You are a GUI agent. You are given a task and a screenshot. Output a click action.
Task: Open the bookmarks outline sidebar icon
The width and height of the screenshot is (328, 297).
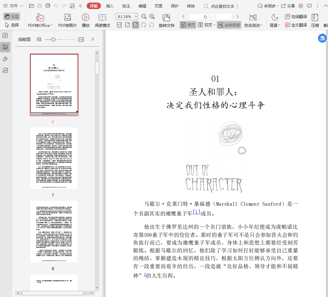point(5,36)
